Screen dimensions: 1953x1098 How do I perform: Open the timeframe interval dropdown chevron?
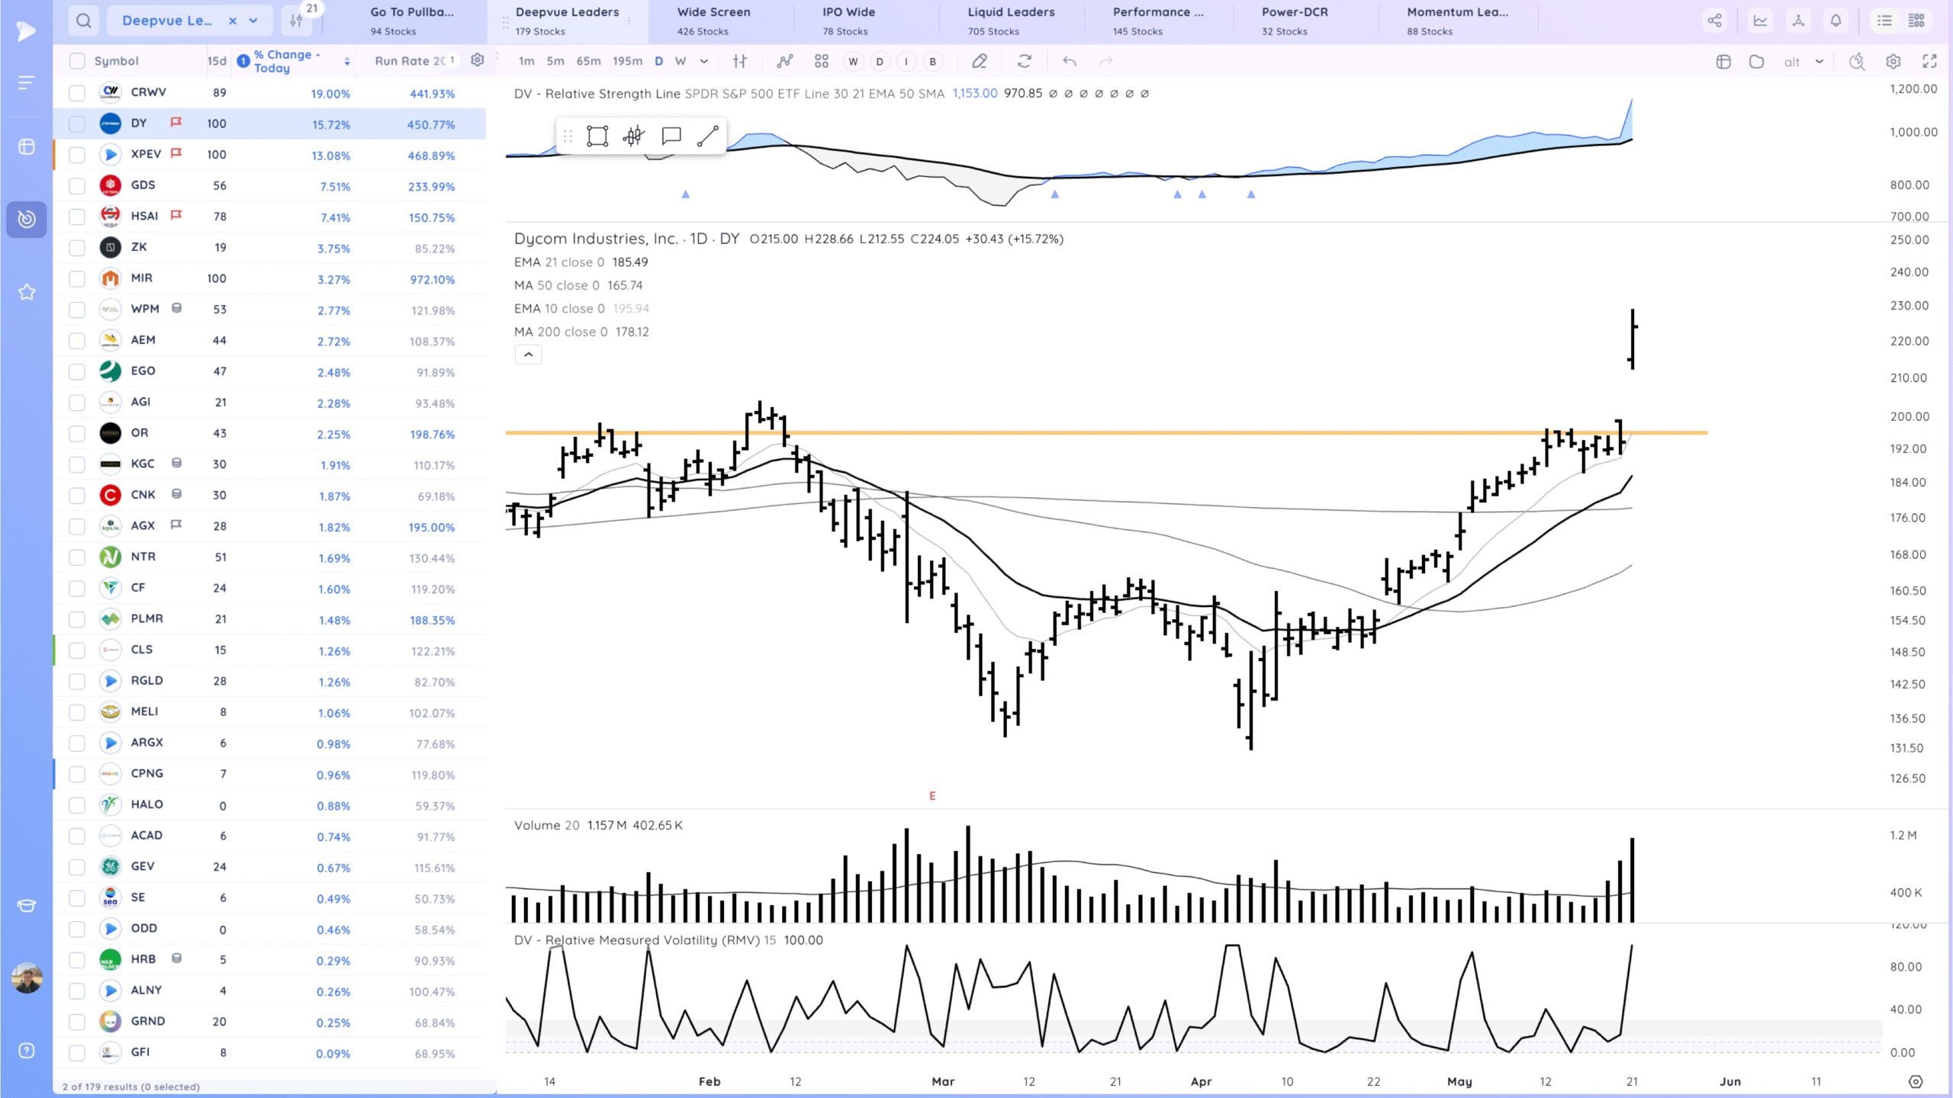pos(703,61)
